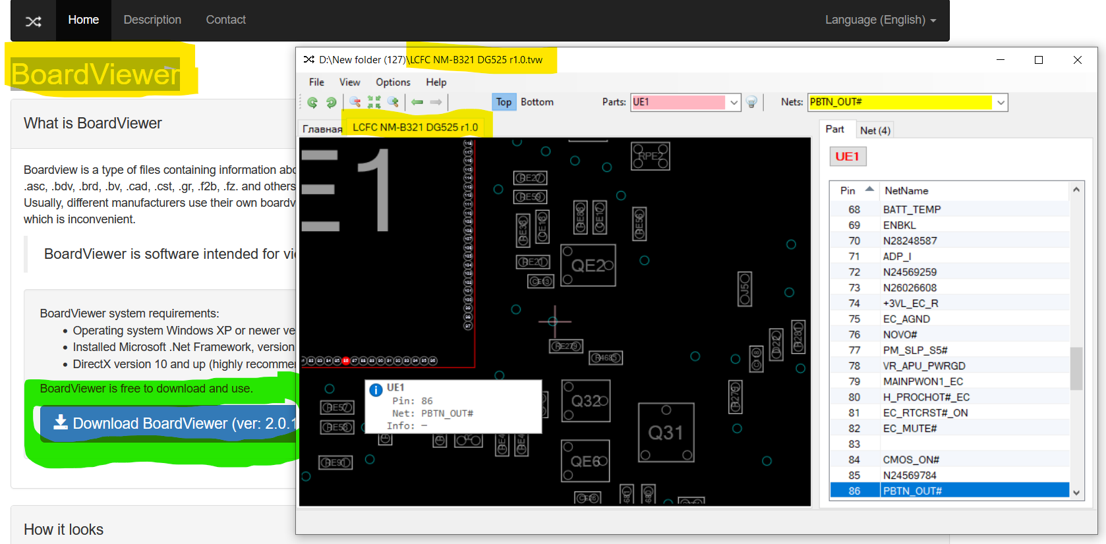Select pin row 78 VR_APU_PWRGD
The image size is (1106, 544).
point(949,366)
